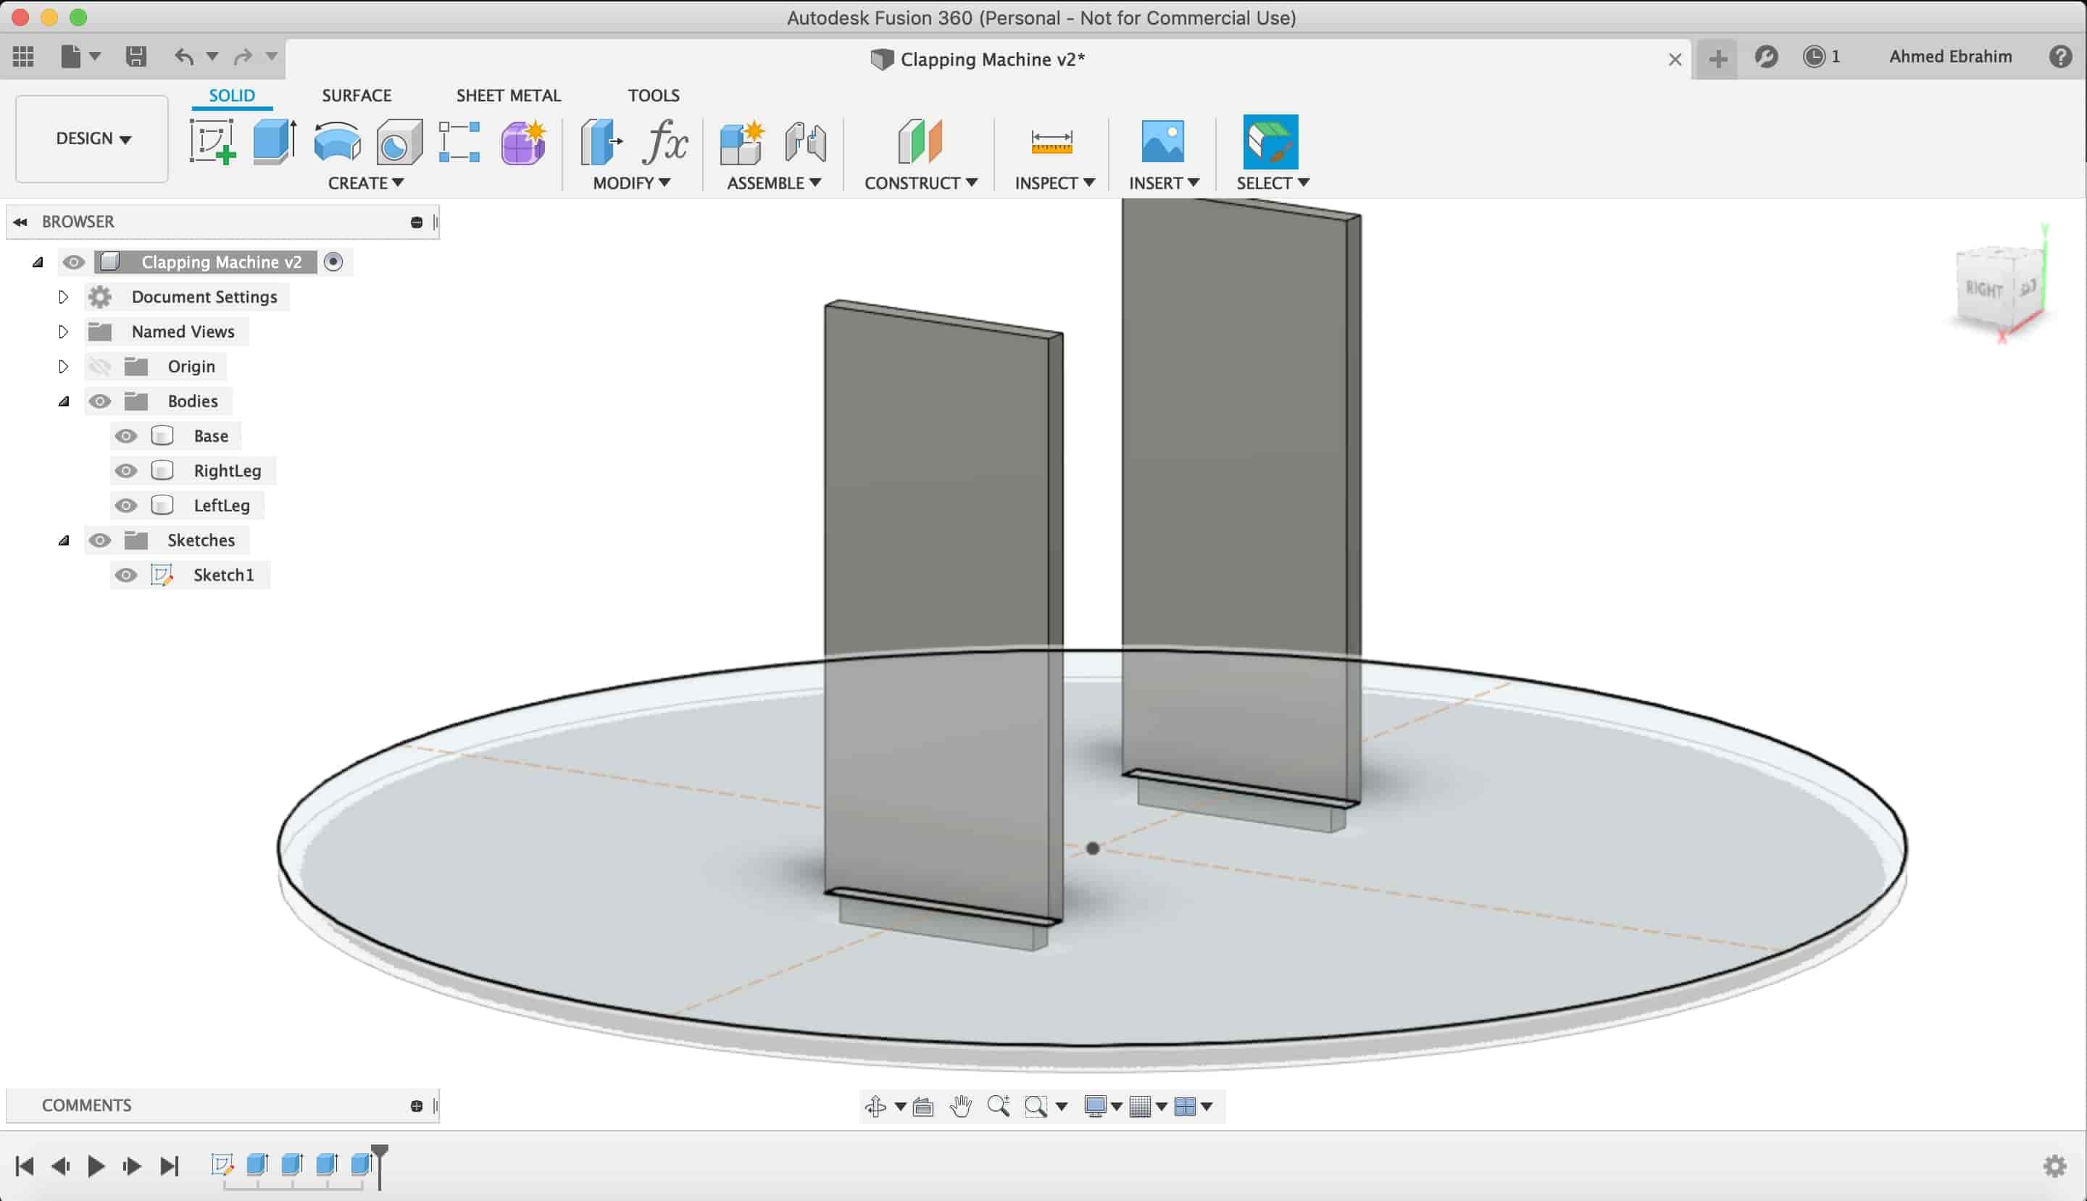Select the New Component tool
Screen dimensions: 2087x1201
[741, 142]
